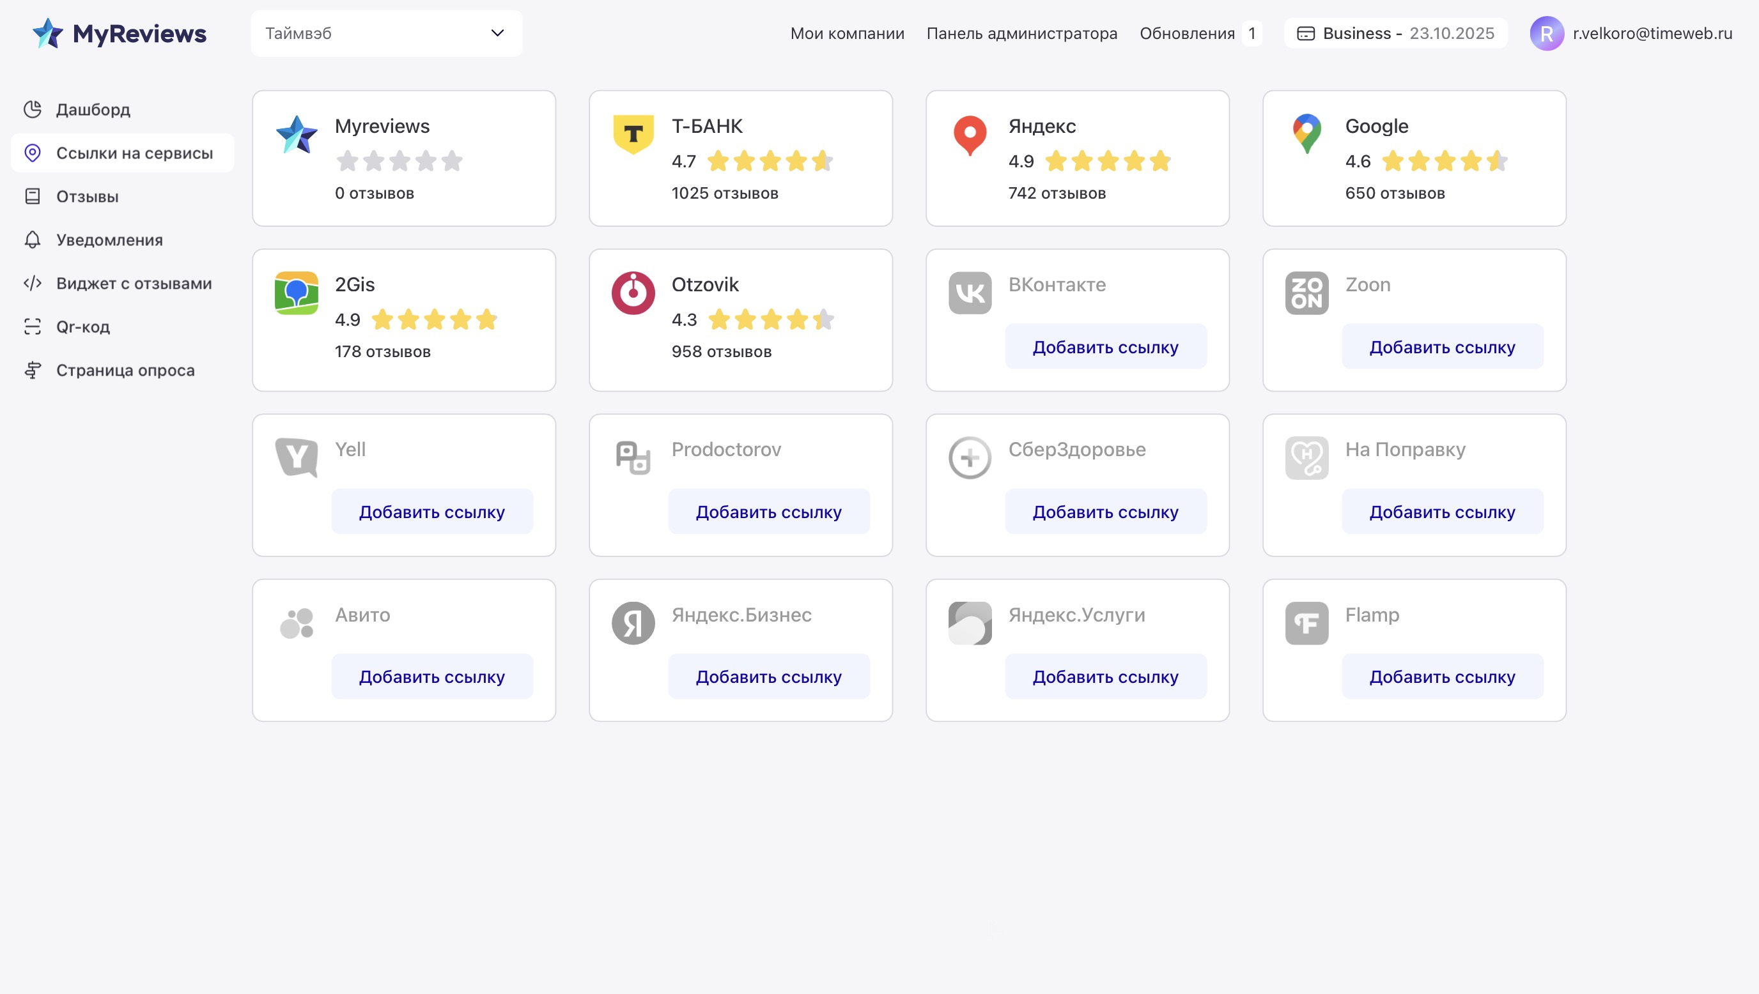The width and height of the screenshot is (1759, 994).
Task: Select the Т-БАНК shield icon
Action: [633, 135]
